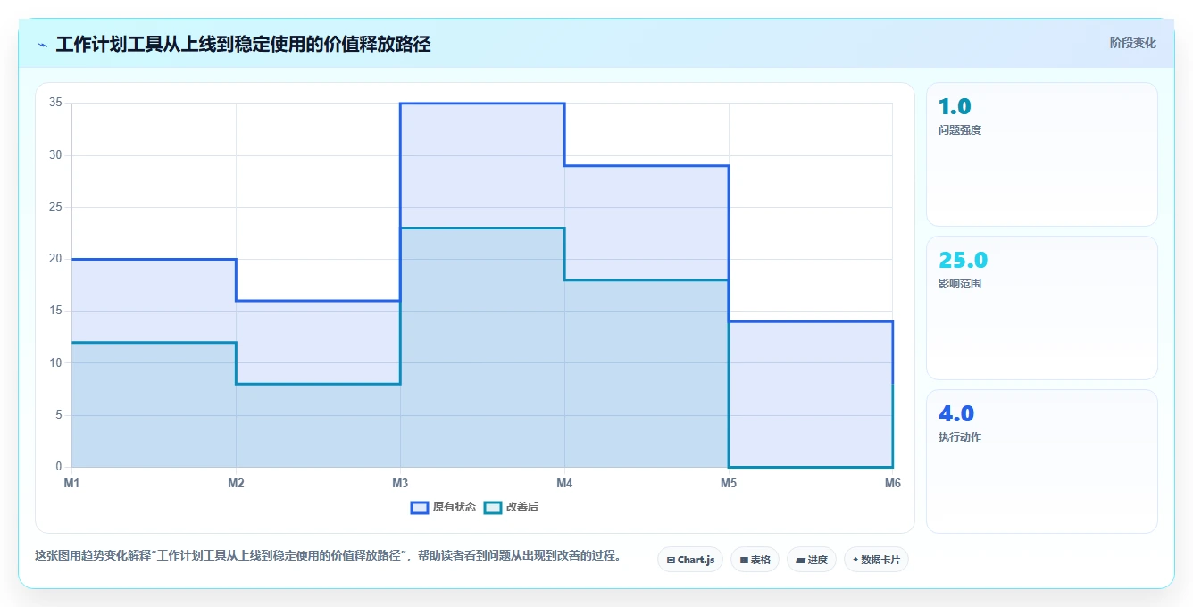Click y-axis value 35
This screenshot has width=1193, height=607.
[55, 103]
